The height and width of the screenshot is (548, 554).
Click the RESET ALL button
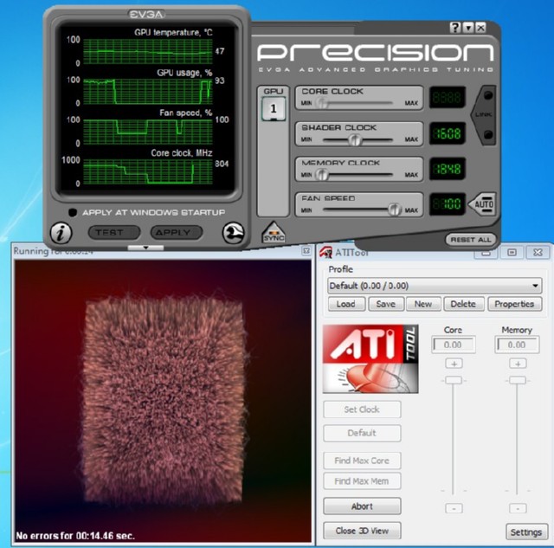[x=471, y=240]
